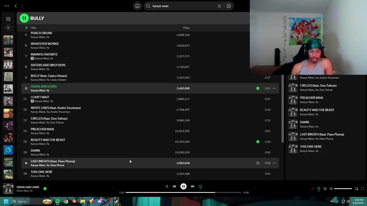Open blue circle playlist in sidebar
The width and height of the screenshot is (367, 206).
[x=8, y=150]
